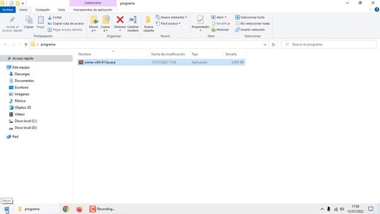The height and width of the screenshot is (214, 380).
Task: Open Acceso rápido in navigation pane
Action: [x=23, y=58]
